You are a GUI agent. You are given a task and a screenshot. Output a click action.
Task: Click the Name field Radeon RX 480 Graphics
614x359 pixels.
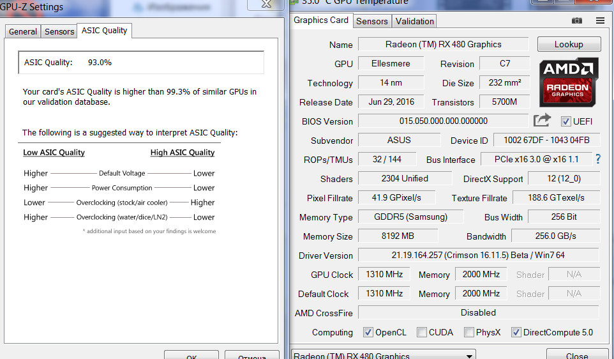pos(444,44)
